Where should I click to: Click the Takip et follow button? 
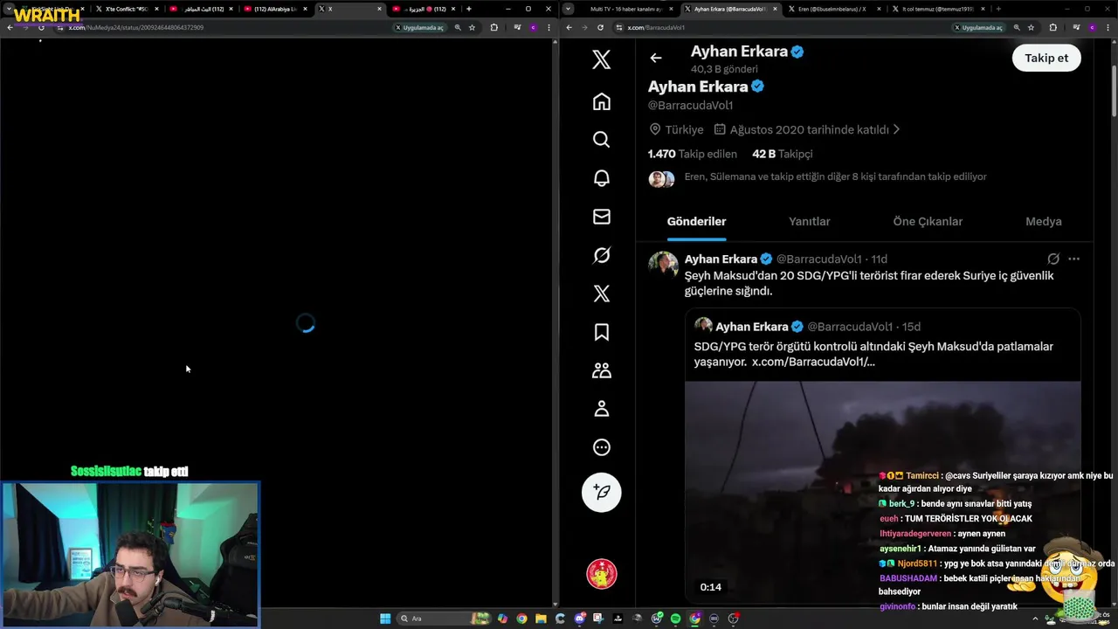tap(1046, 58)
